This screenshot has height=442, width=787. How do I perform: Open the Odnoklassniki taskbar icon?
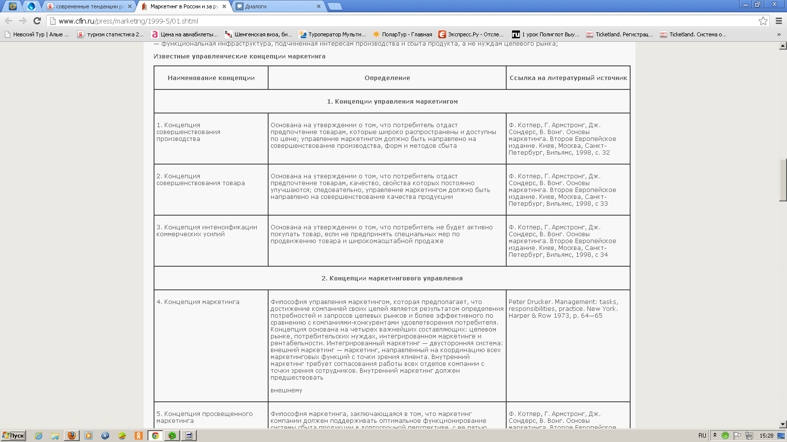click(139, 436)
